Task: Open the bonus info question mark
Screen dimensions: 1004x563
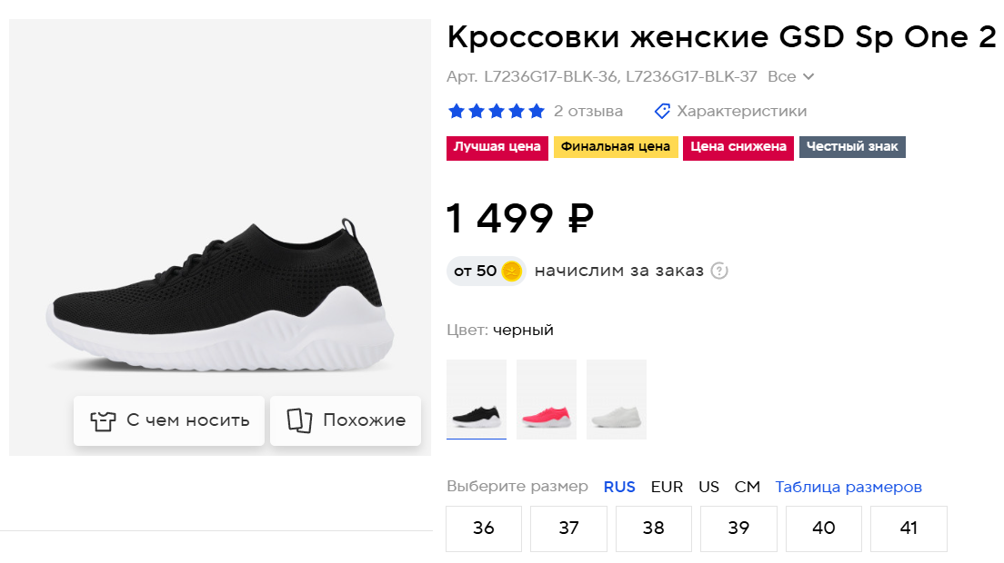Action: point(719,271)
